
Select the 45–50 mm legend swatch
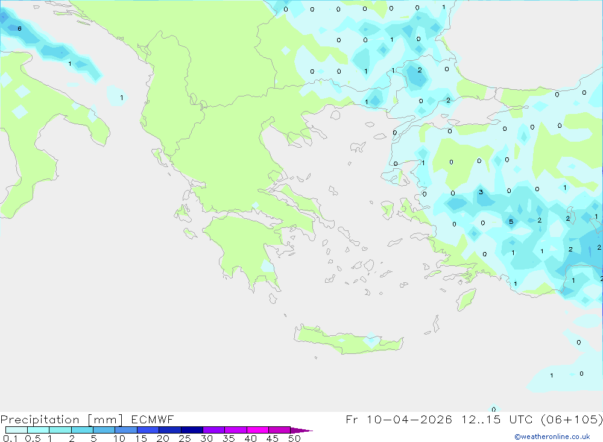pos(280,430)
